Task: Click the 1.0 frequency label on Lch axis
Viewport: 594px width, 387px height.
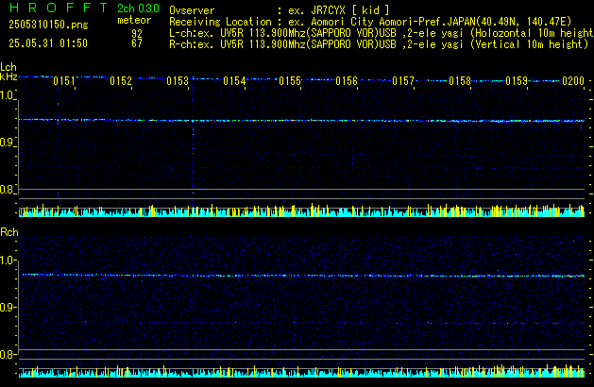Action: [7, 95]
